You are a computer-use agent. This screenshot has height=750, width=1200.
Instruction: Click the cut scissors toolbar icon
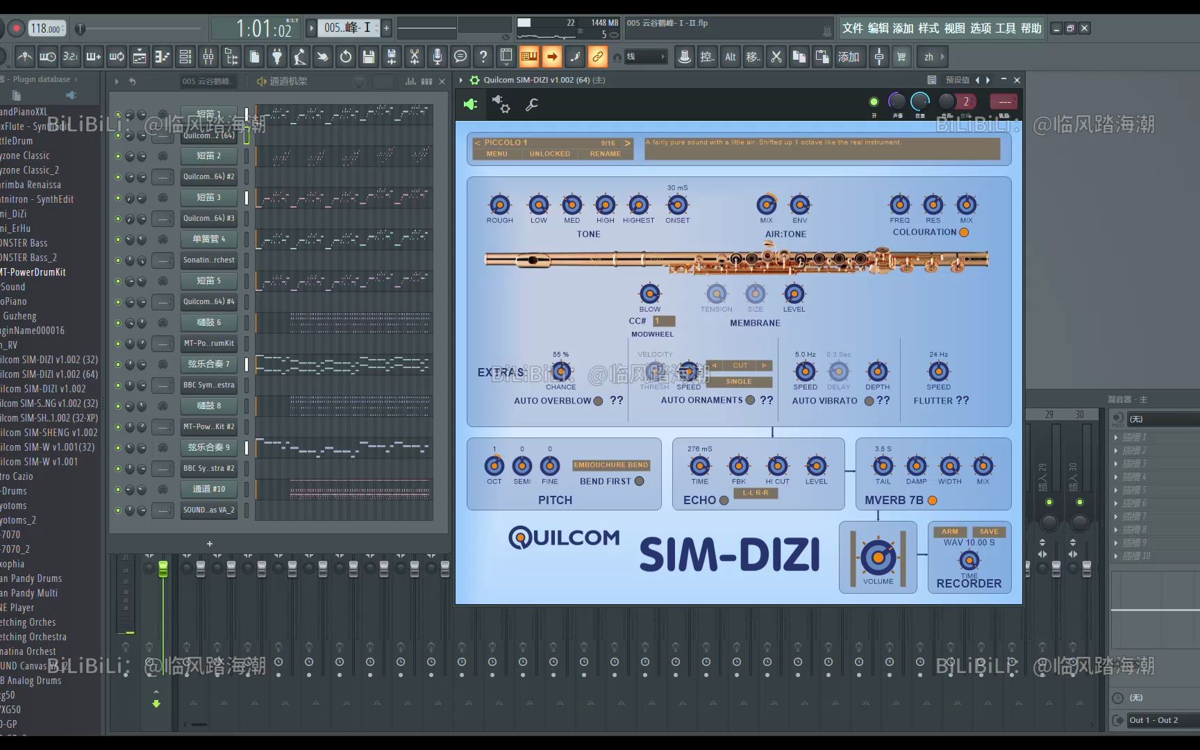click(x=776, y=57)
